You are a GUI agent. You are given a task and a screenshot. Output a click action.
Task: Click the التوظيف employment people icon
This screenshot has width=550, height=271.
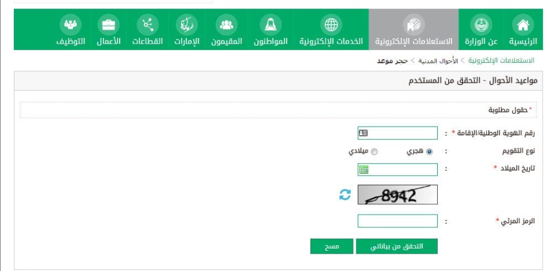coord(70,25)
